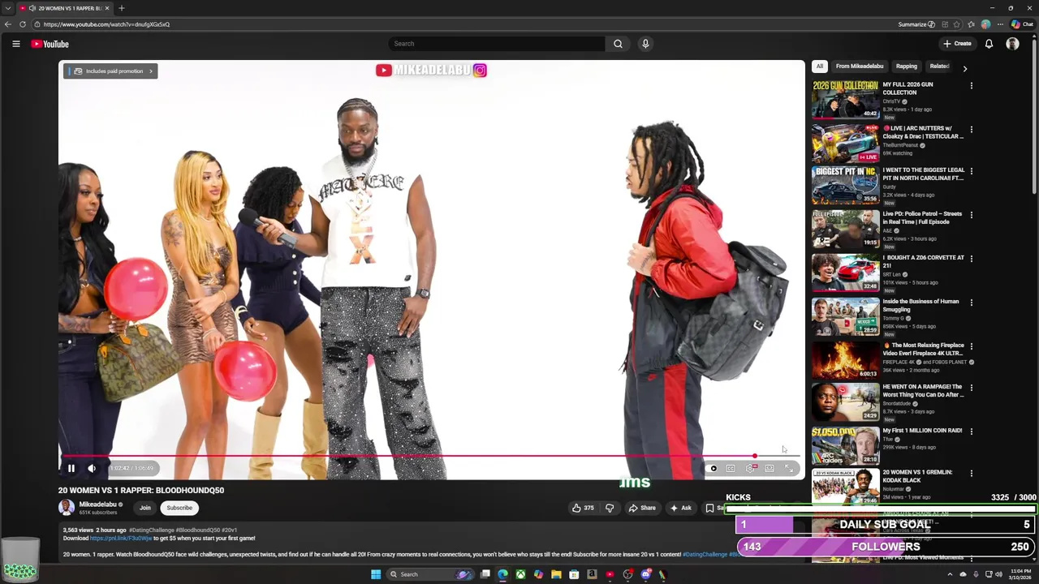Click in the YouTube search field
Image resolution: width=1039 pixels, height=584 pixels.
click(x=496, y=44)
